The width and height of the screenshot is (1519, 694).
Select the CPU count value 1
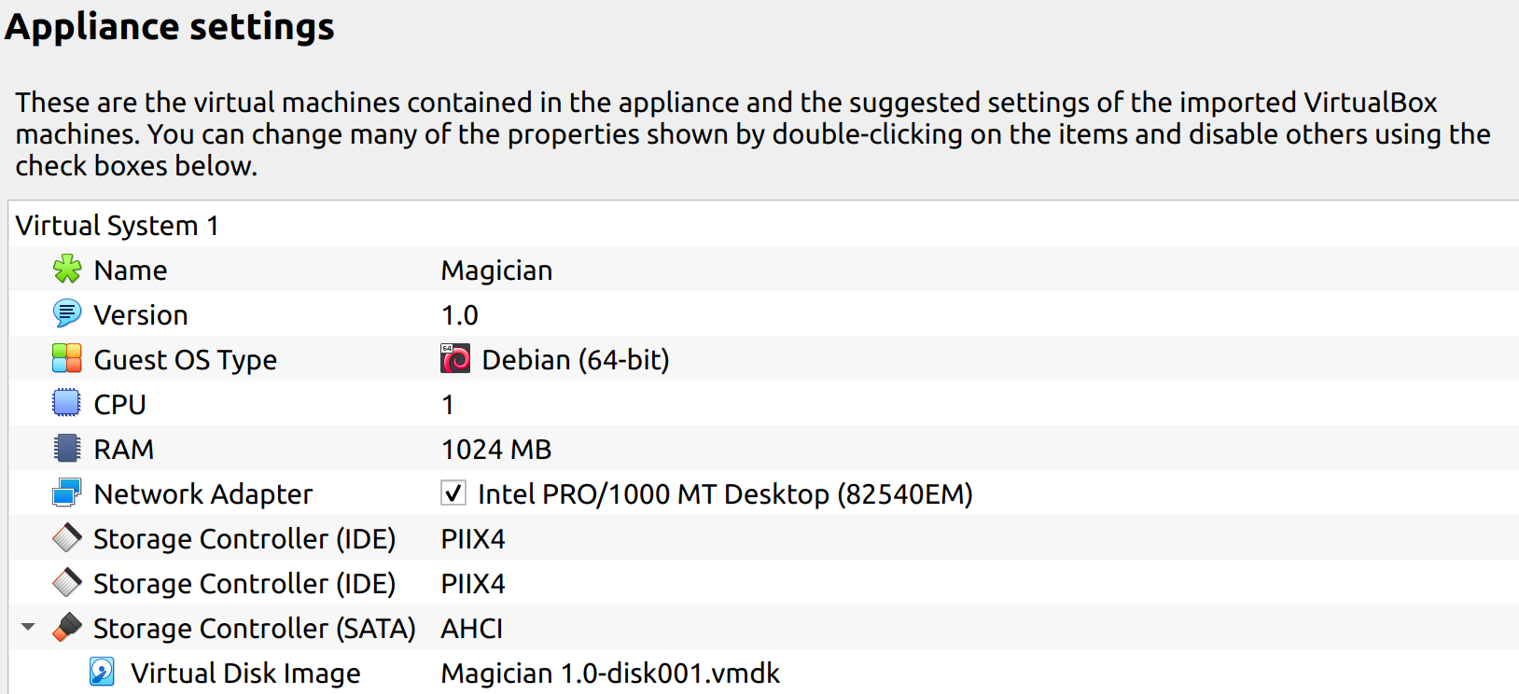tap(448, 405)
